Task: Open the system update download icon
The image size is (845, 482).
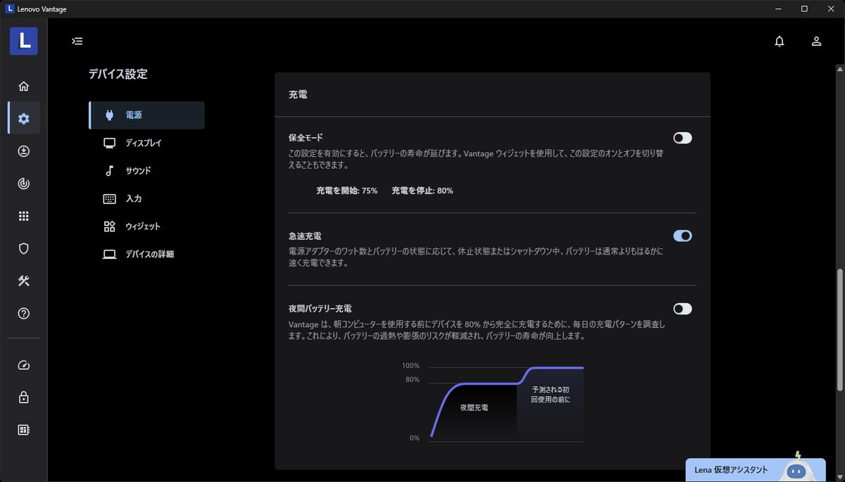Action: (x=24, y=151)
